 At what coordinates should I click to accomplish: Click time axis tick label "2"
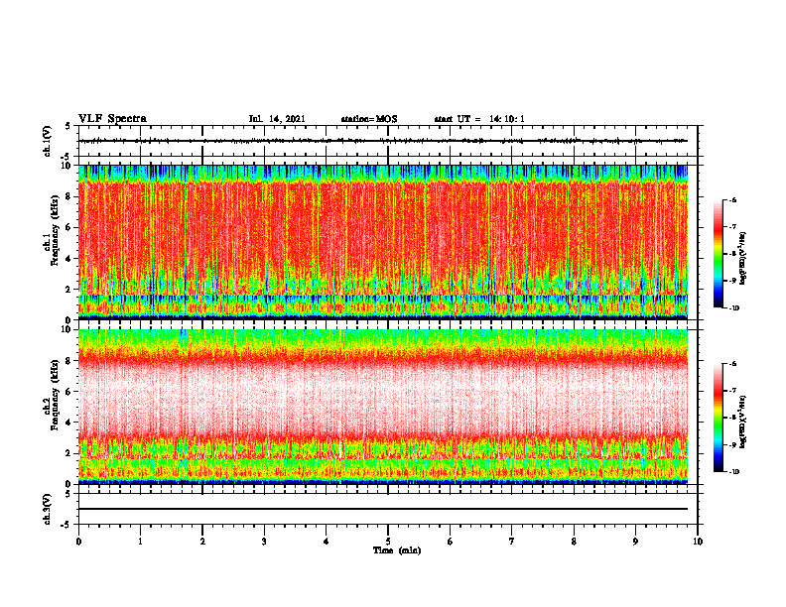point(202,542)
